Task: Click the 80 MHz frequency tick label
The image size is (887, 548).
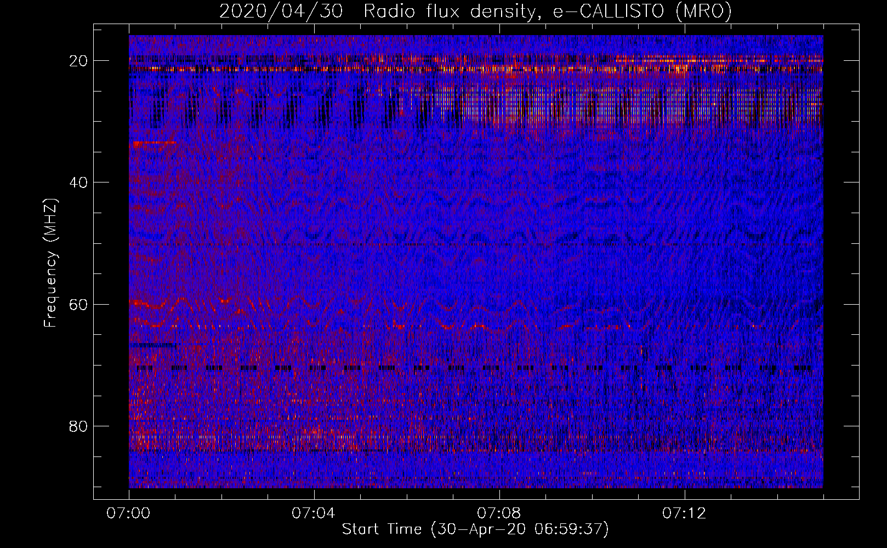Action: point(79,426)
